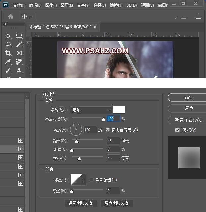
Task: Enable 消除锯齿 anti-alias checkbox
Action: [x=91, y=180]
